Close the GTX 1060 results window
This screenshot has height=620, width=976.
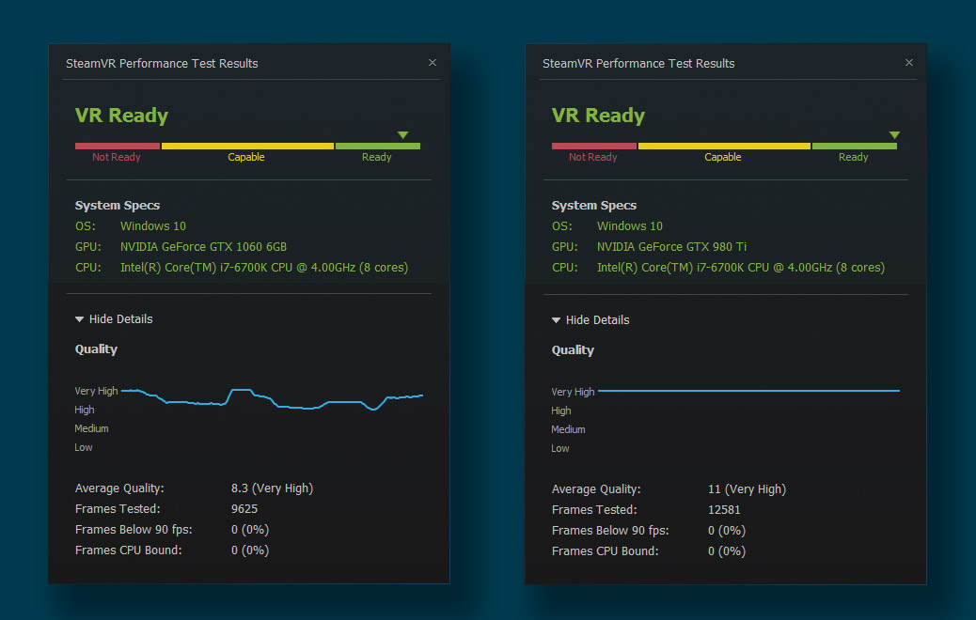(433, 63)
